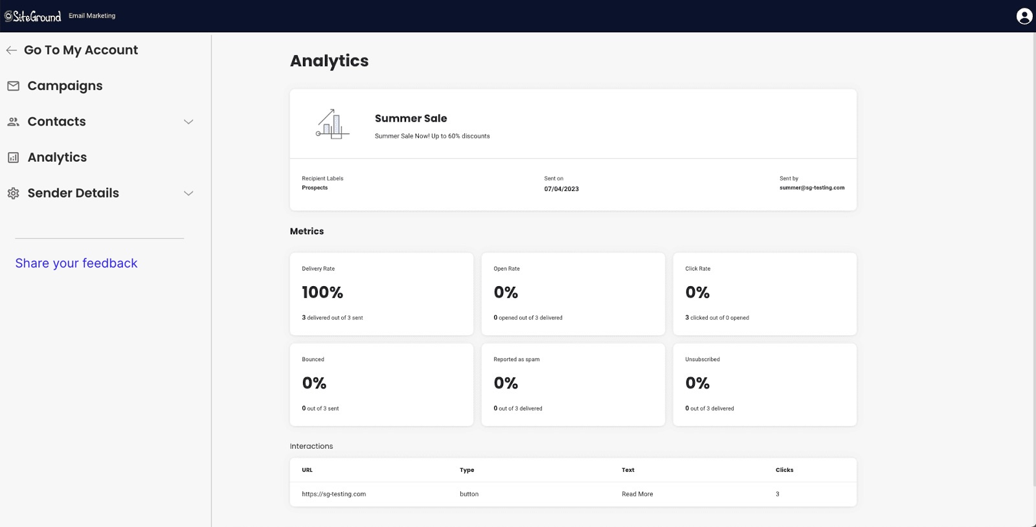Go To My Account
Screen dimensions: 1036x527
[x=81, y=50]
